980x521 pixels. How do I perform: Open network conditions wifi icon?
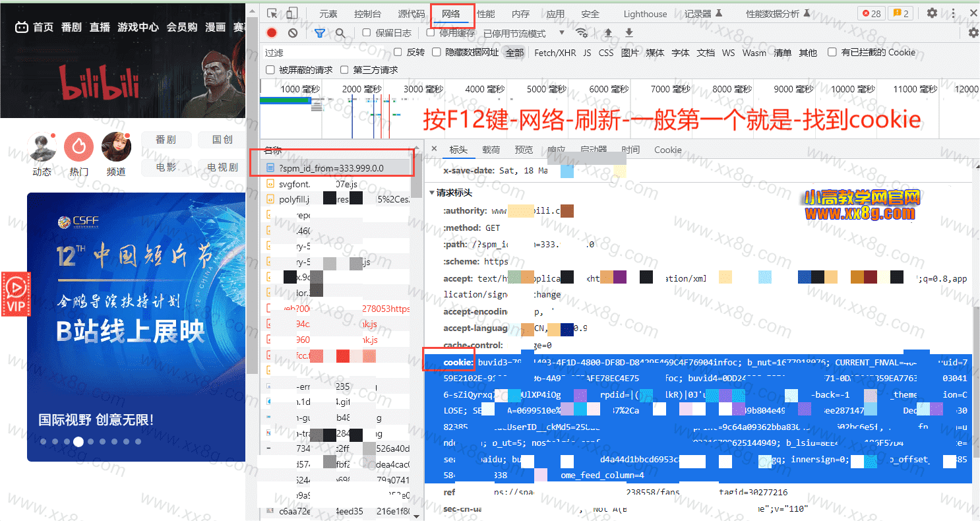[582, 33]
